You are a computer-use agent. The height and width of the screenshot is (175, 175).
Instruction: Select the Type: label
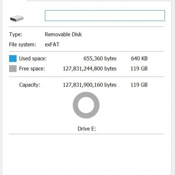point(16,35)
